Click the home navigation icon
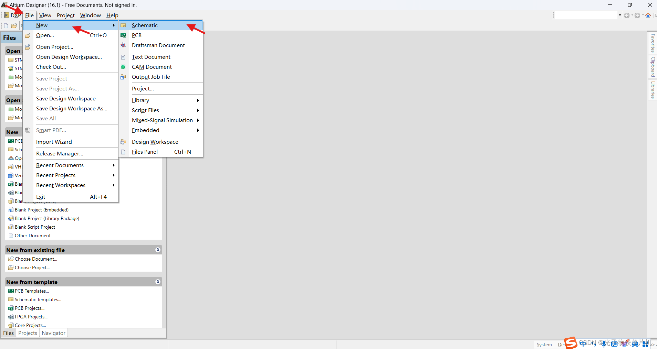 click(648, 15)
